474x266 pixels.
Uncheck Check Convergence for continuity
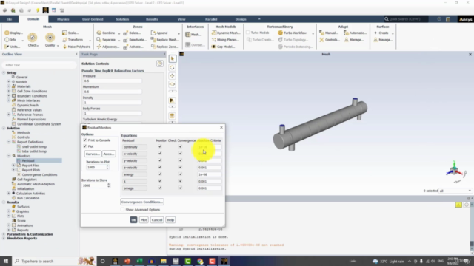pos(181,146)
